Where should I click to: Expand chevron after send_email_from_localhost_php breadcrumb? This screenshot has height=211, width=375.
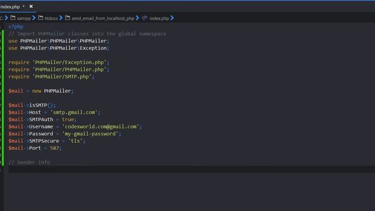137,18
